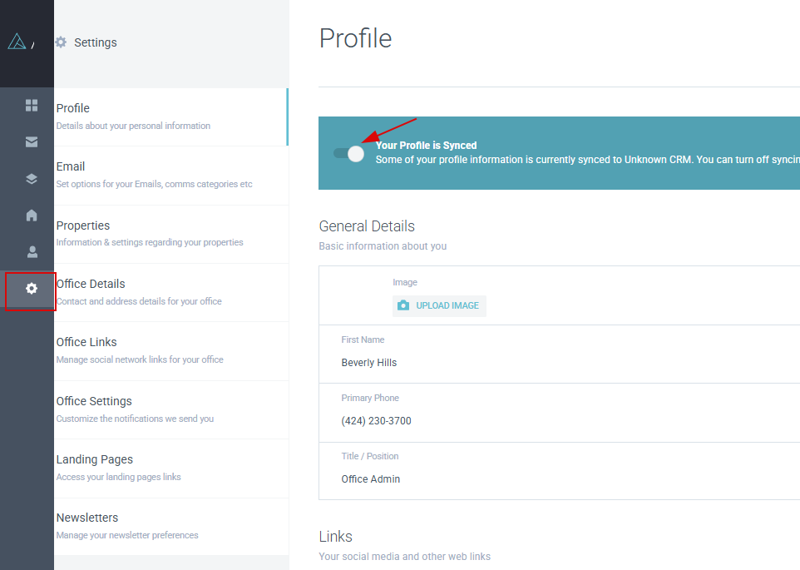Open the properties home icon
This screenshot has width=800, height=570.
point(32,216)
